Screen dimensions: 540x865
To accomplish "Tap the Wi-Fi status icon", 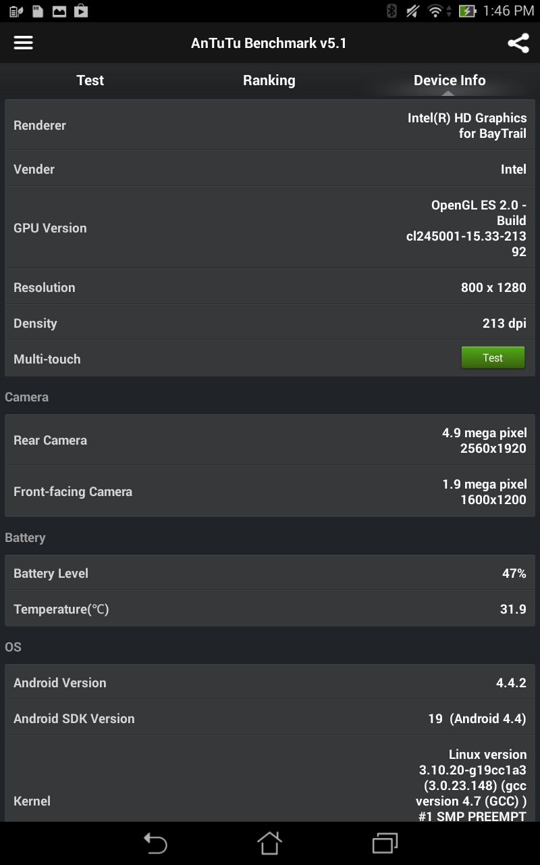I will click(x=436, y=11).
